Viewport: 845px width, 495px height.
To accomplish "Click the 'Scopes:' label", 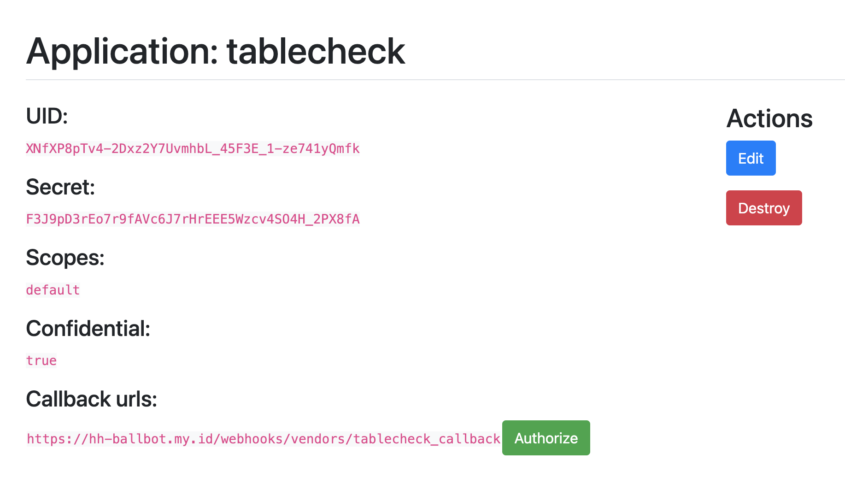I will [x=65, y=258].
